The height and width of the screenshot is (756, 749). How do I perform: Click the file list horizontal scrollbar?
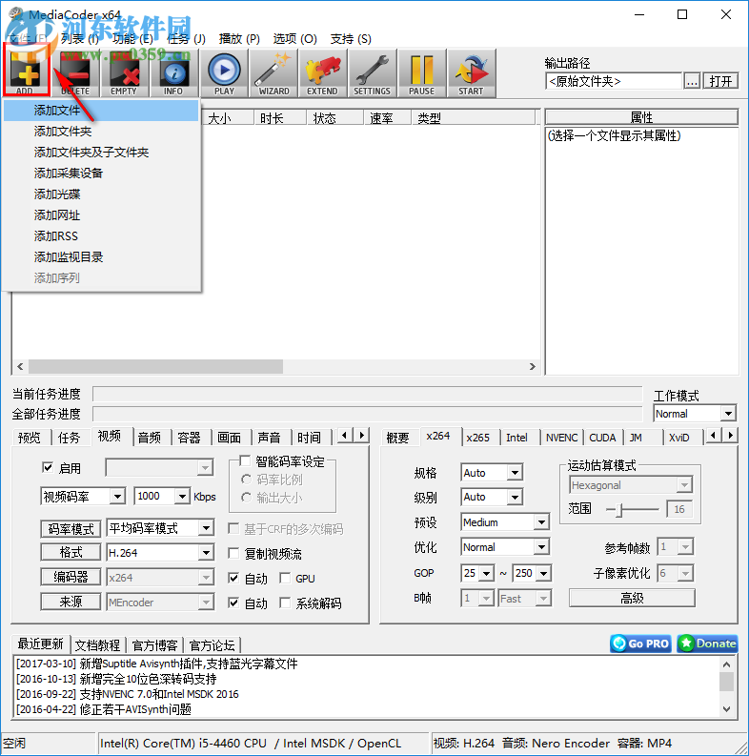click(155, 366)
